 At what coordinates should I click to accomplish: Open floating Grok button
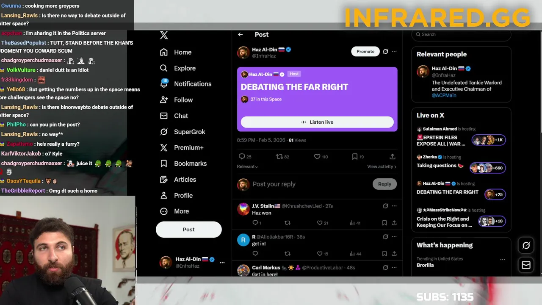[x=526, y=245]
